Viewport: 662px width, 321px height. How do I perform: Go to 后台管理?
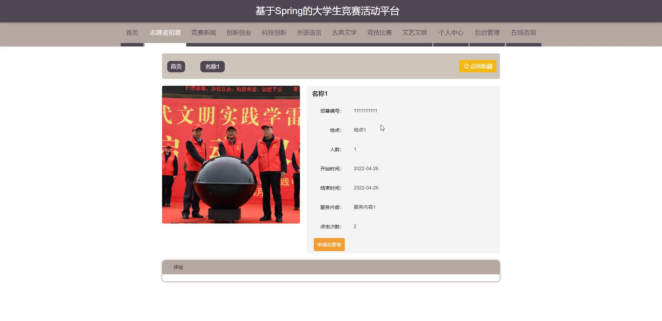487,33
